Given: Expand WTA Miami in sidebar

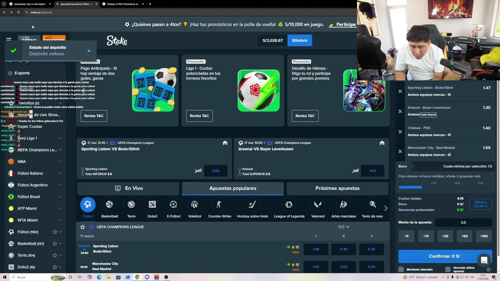Looking at the screenshot, I should click(x=60, y=220).
